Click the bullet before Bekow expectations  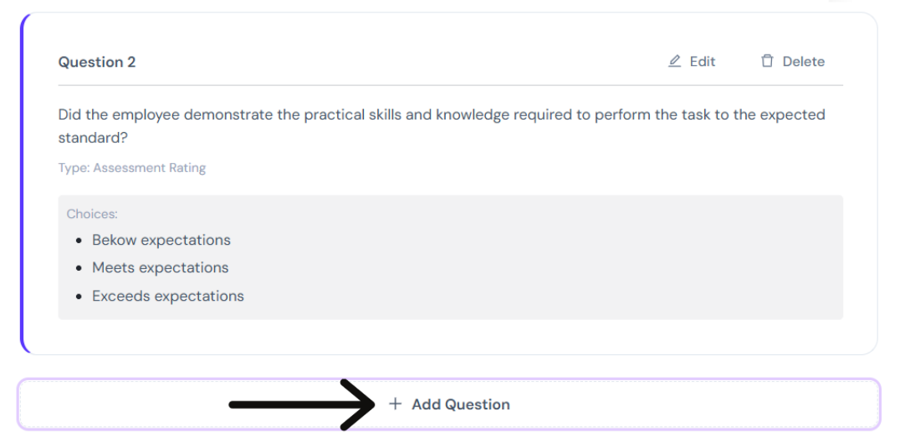click(x=79, y=240)
